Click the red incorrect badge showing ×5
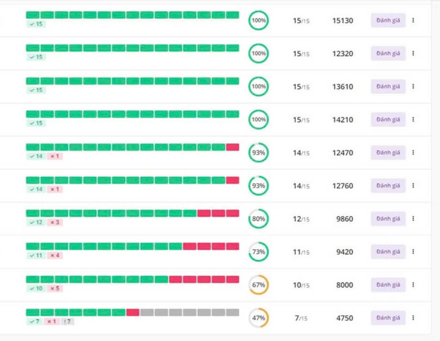Image resolution: width=440 pixels, height=341 pixels. pyautogui.click(x=55, y=289)
